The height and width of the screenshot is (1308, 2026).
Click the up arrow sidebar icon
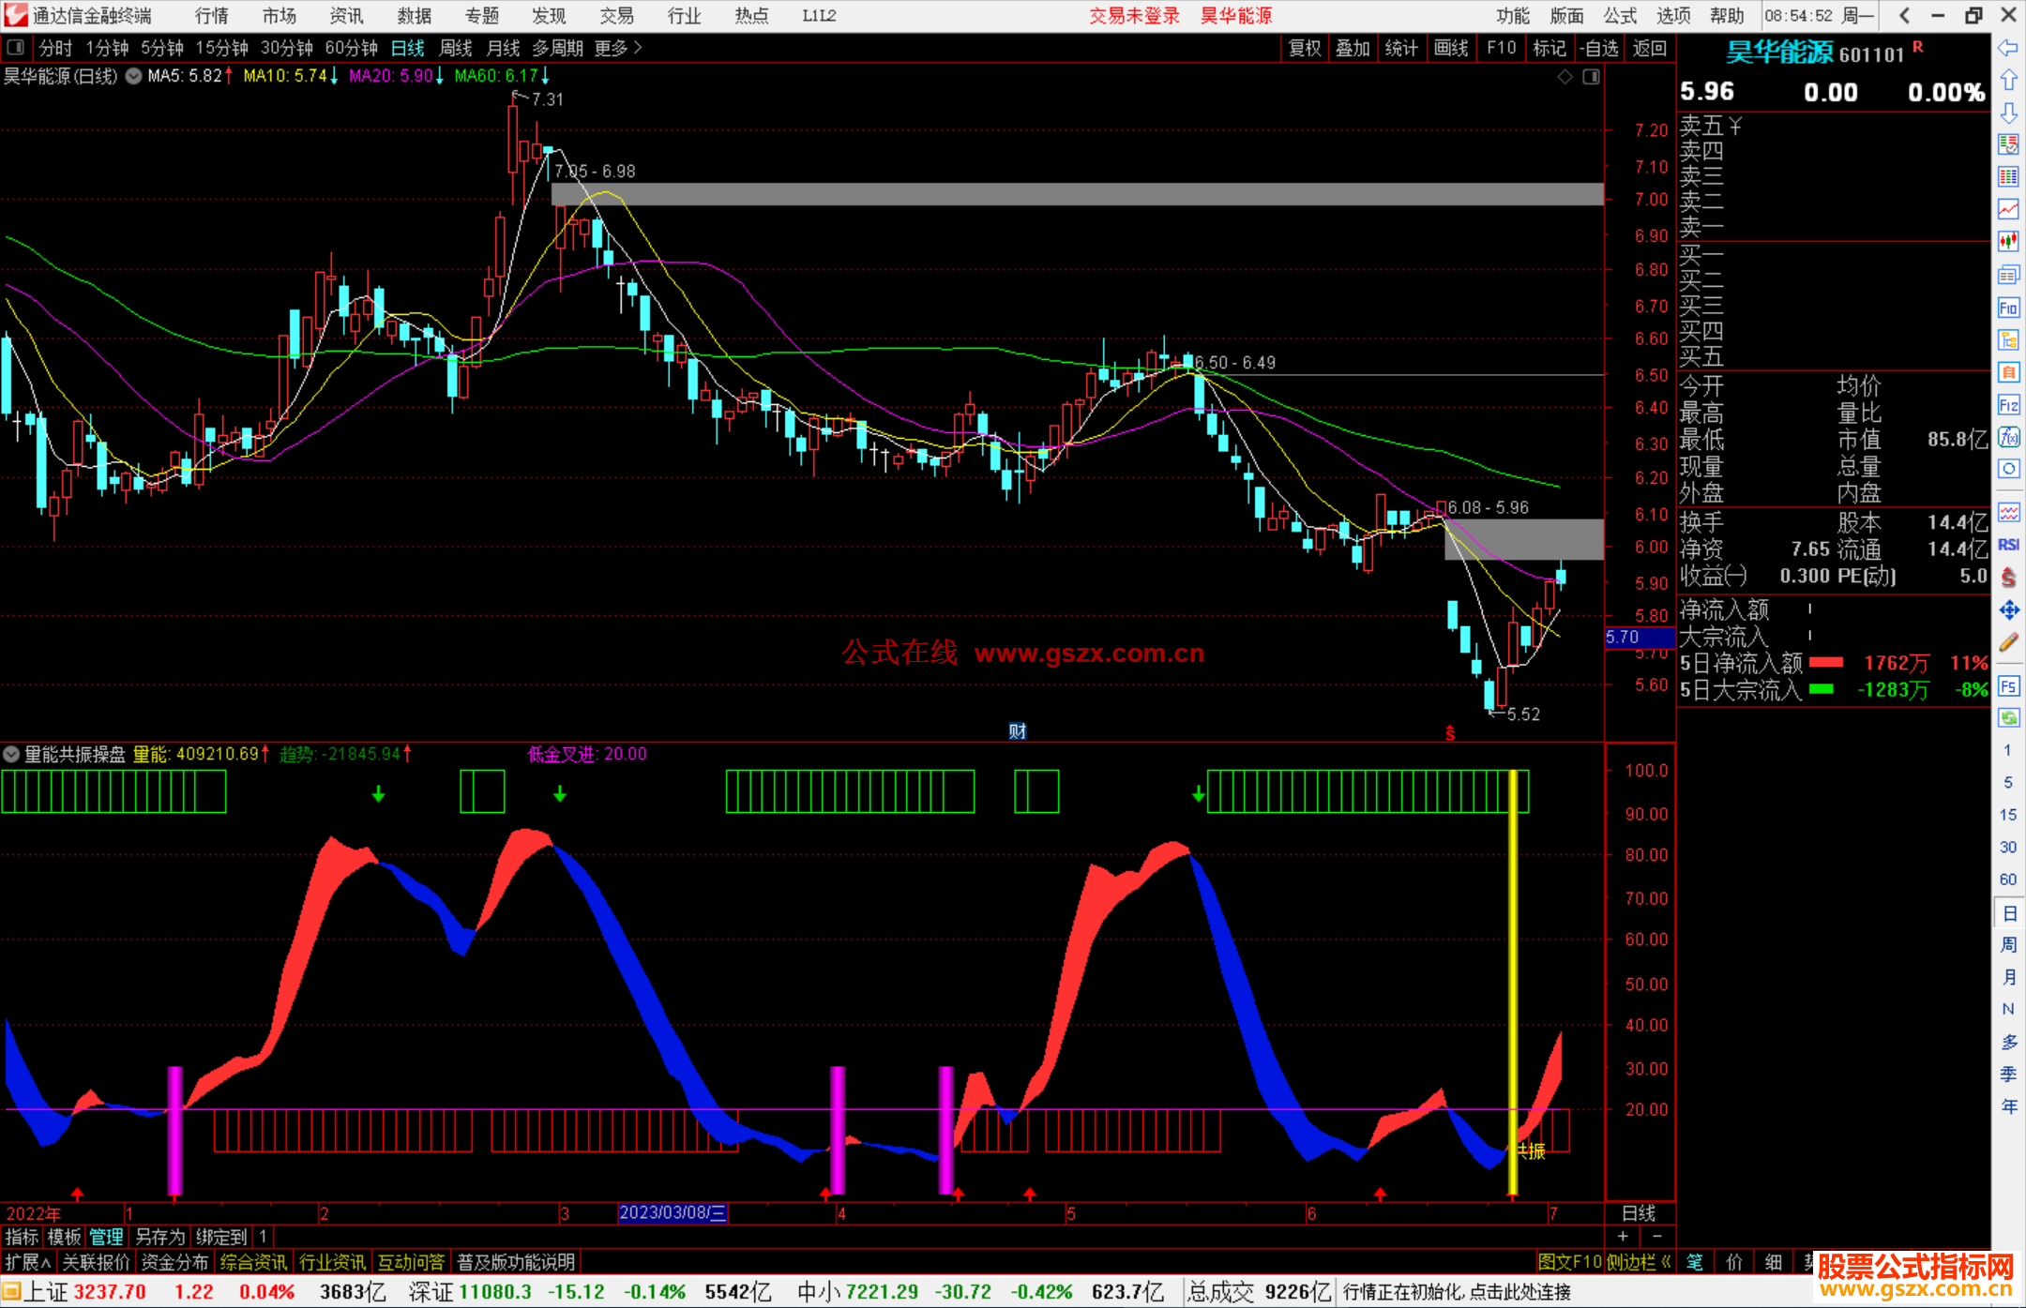click(2008, 80)
